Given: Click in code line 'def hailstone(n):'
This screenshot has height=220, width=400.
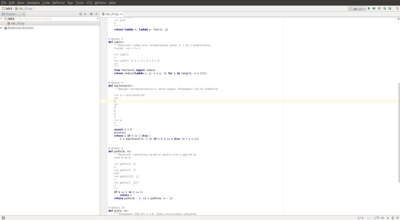Looking at the screenshot, I should coord(120,86).
